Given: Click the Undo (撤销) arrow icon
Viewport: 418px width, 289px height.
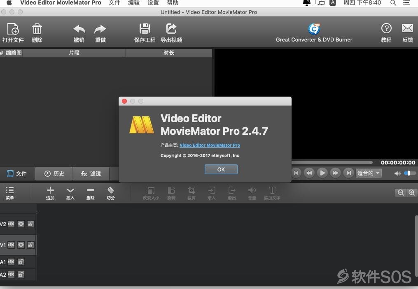Looking at the screenshot, I should 79,29.
